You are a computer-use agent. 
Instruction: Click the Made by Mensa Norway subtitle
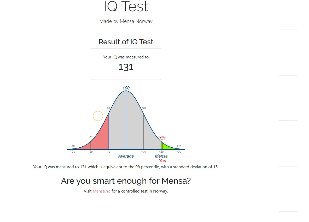coord(126,21)
